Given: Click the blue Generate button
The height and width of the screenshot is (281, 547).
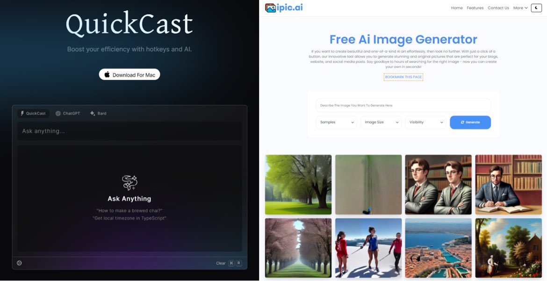Looking at the screenshot, I should tap(470, 122).
